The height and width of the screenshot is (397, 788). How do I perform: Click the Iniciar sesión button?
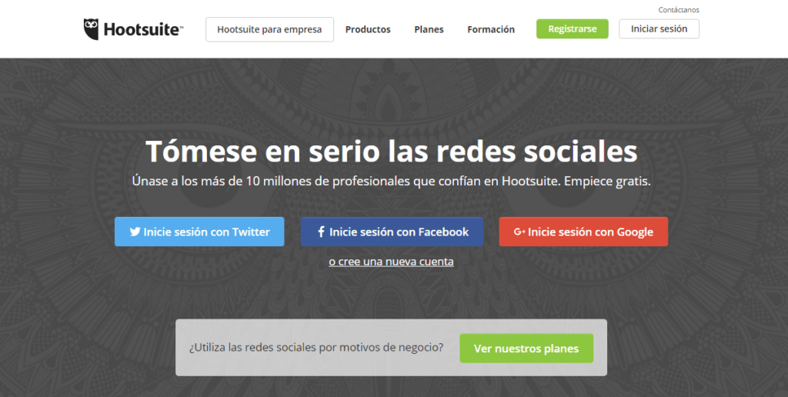point(659,28)
